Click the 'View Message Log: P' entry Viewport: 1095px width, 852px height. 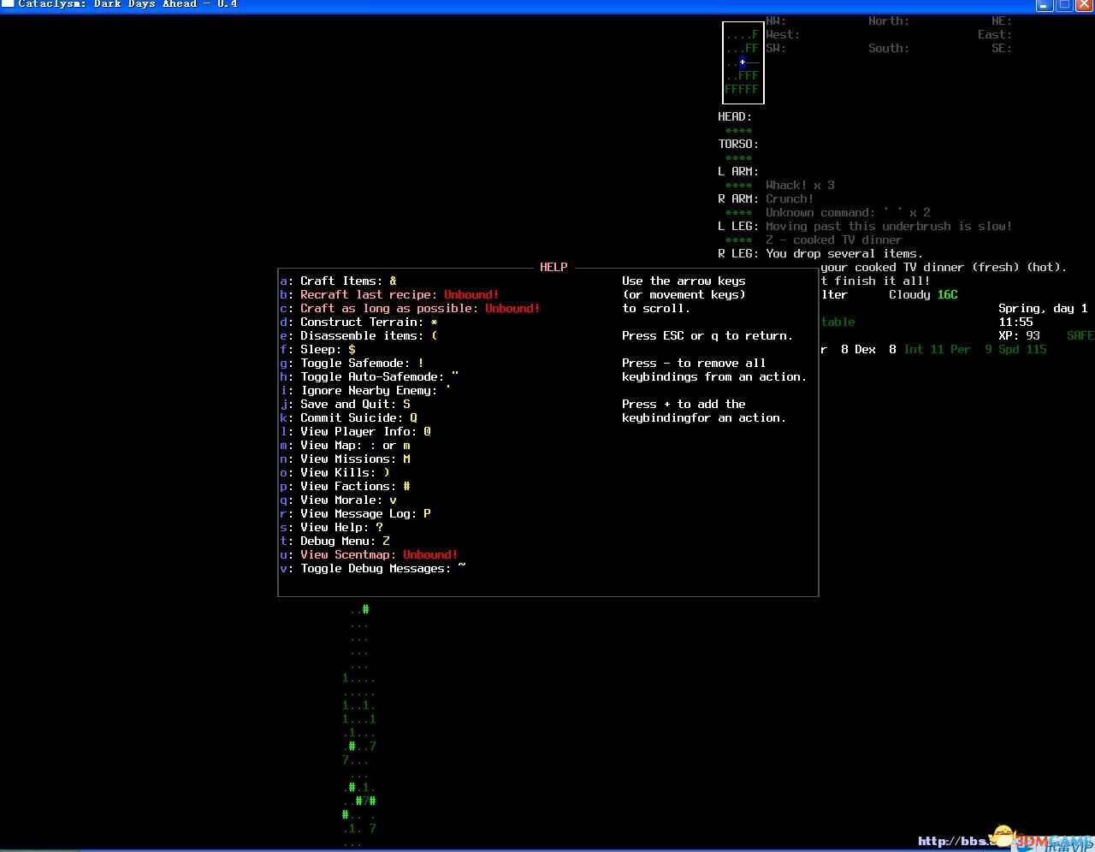[355, 513]
